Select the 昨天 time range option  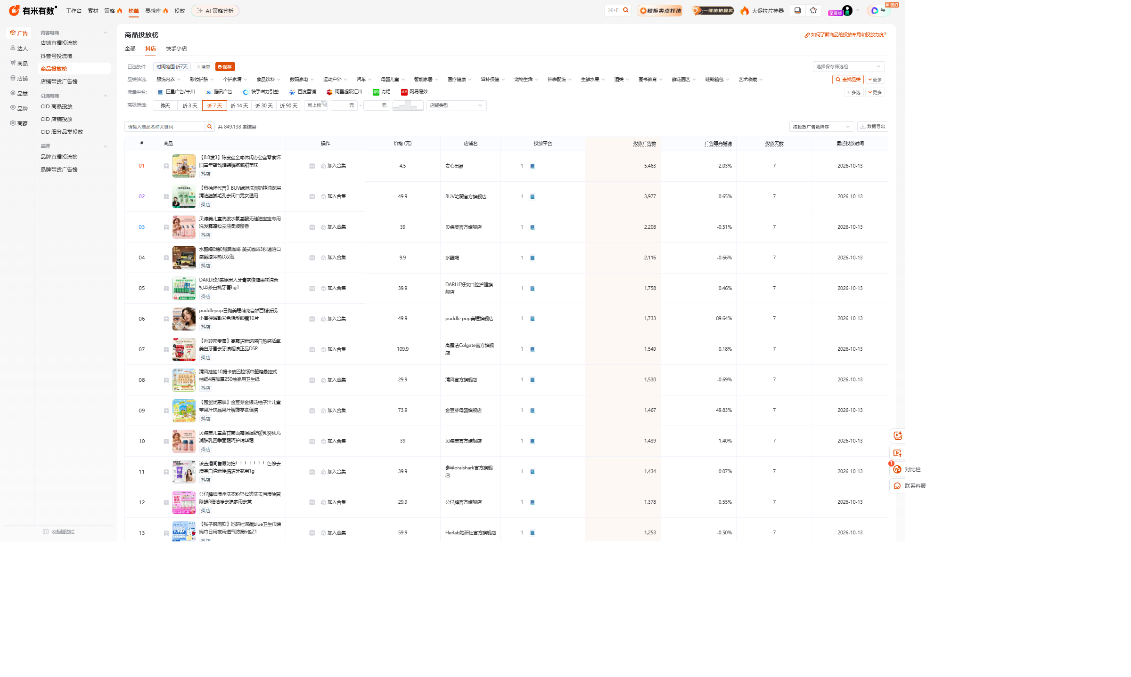coord(165,105)
